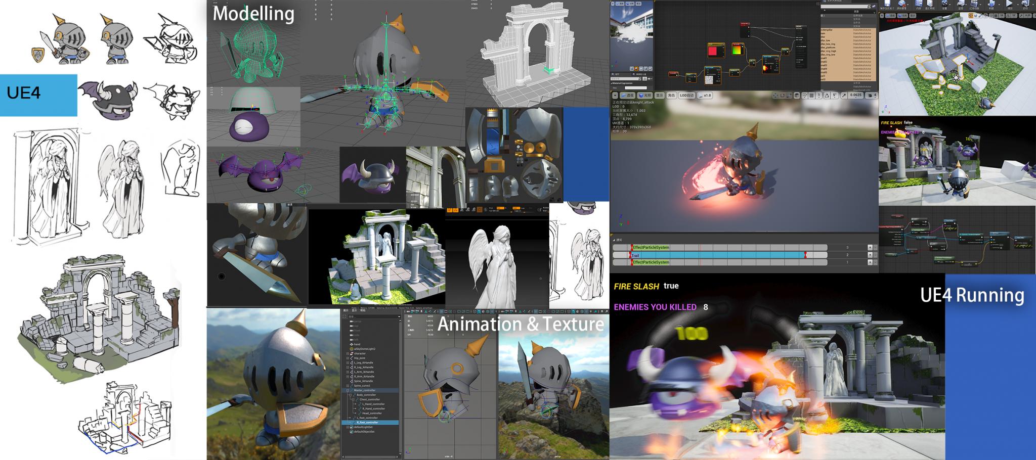Click the plus button on notify track 3
Image resolution: width=1036 pixels, height=460 pixels.
pos(870,247)
